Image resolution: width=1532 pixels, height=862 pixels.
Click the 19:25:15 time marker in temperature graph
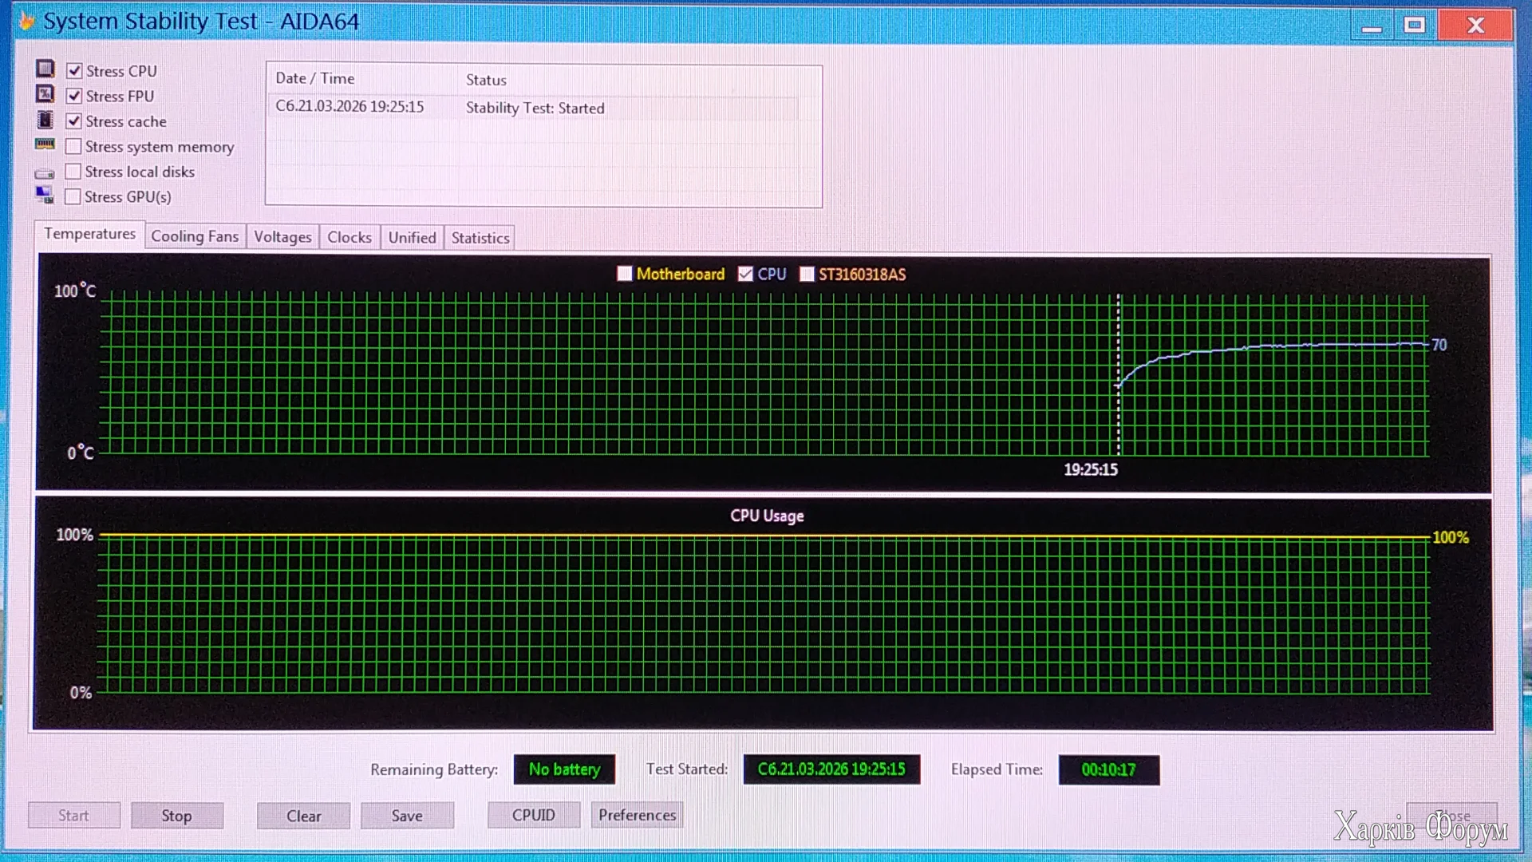point(1090,469)
